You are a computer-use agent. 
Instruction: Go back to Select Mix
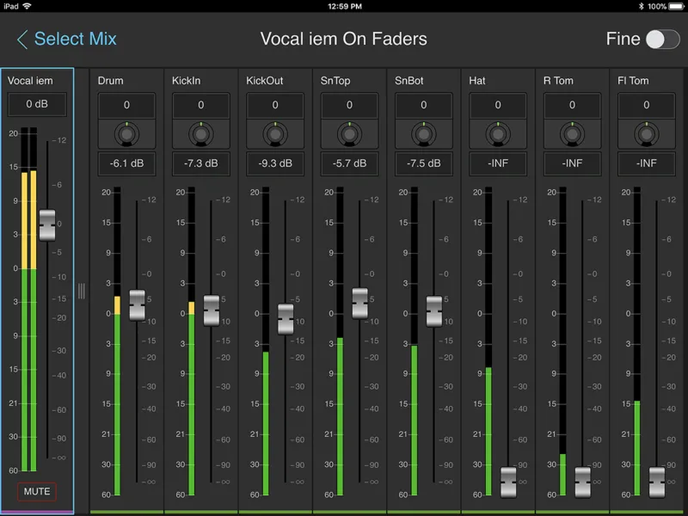point(67,39)
